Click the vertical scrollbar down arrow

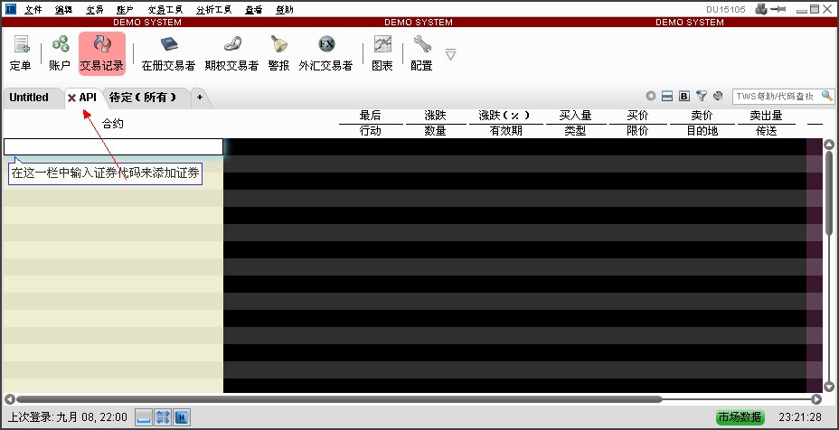coord(829,388)
